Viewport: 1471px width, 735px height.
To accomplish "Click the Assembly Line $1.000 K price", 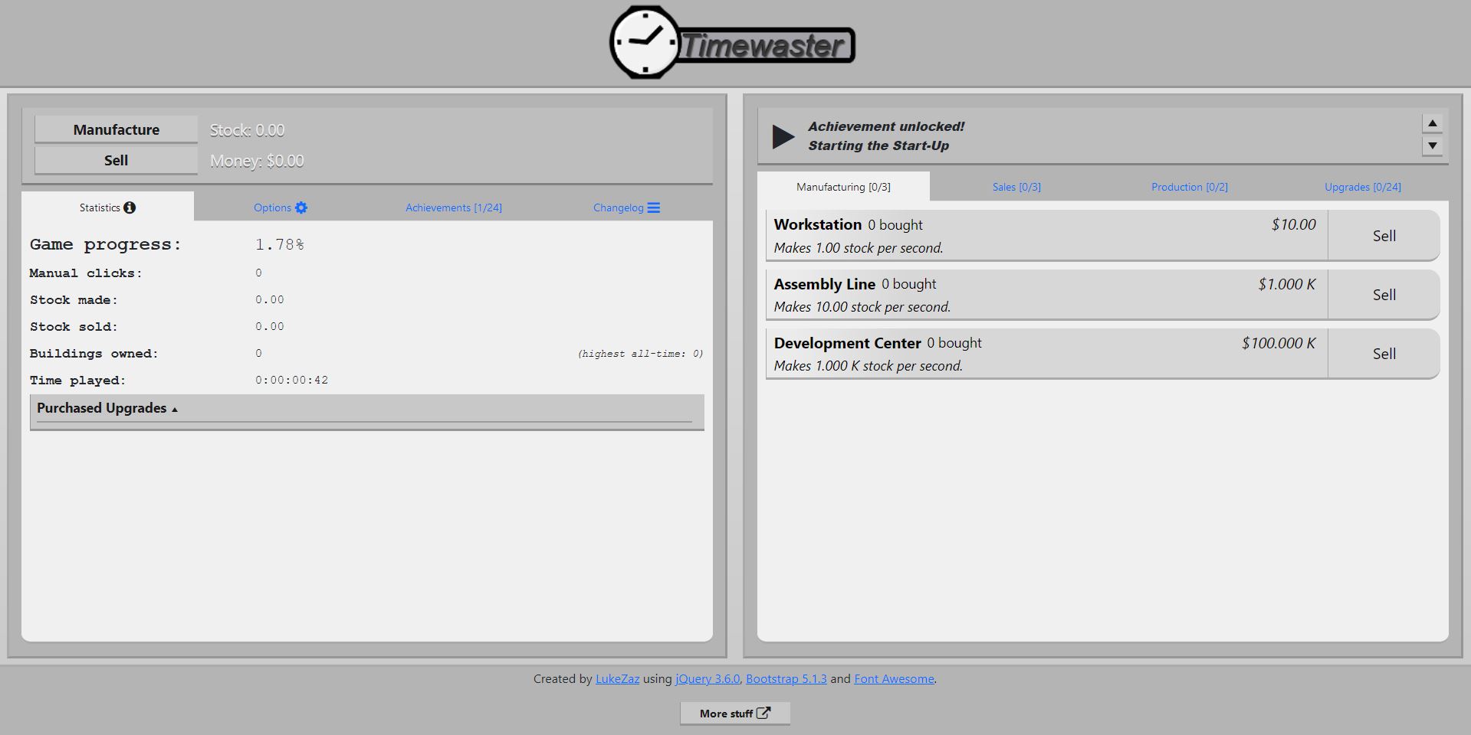I will coord(1286,284).
